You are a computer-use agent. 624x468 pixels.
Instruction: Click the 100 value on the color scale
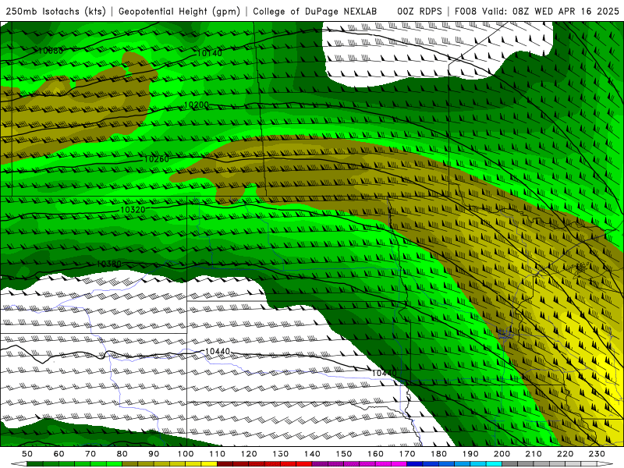coord(186,454)
